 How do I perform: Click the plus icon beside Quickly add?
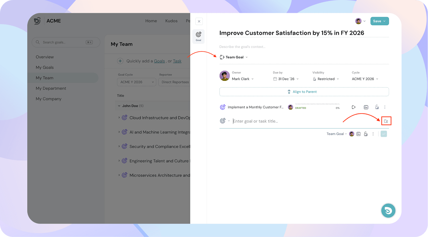pyautogui.click(x=120, y=61)
